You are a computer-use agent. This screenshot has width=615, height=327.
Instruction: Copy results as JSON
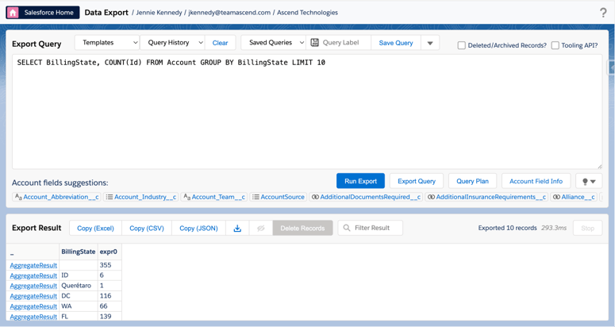pyautogui.click(x=198, y=229)
